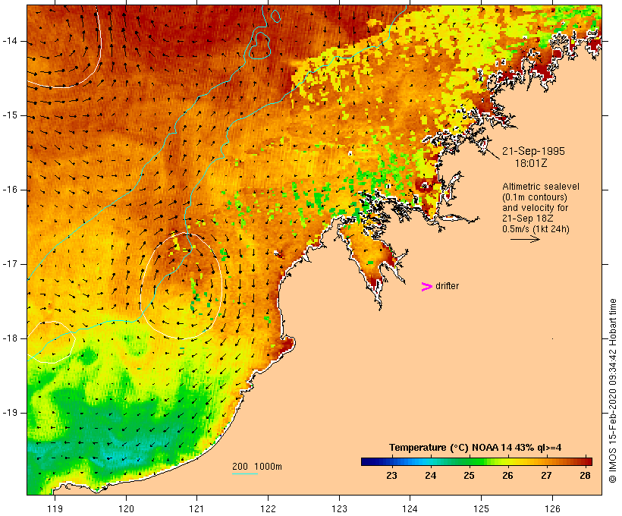Click the temperature color bar at 26

coord(507,461)
